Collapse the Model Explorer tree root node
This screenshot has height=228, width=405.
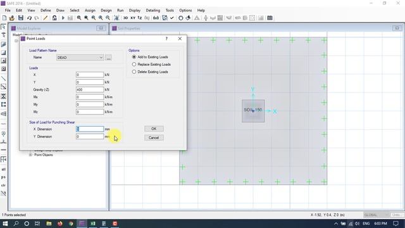(16, 41)
